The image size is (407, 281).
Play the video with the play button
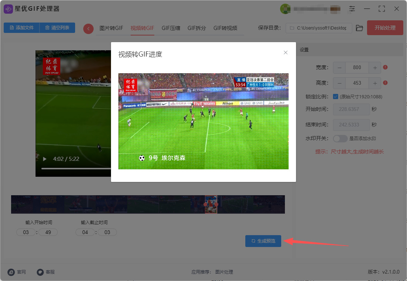coord(45,159)
